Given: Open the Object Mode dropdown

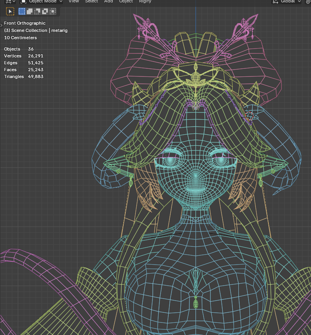Looking at the screenshot, I should 41,2.
